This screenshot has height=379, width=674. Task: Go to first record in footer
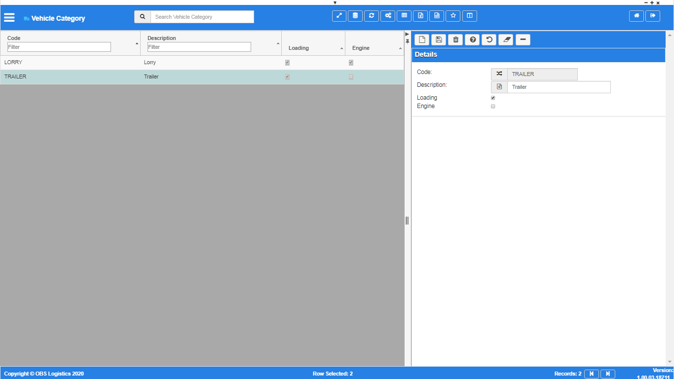[592, 374]
